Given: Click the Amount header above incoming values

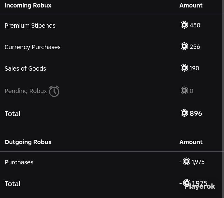Looking at the screenshot, I should click(x=191, y=5).
